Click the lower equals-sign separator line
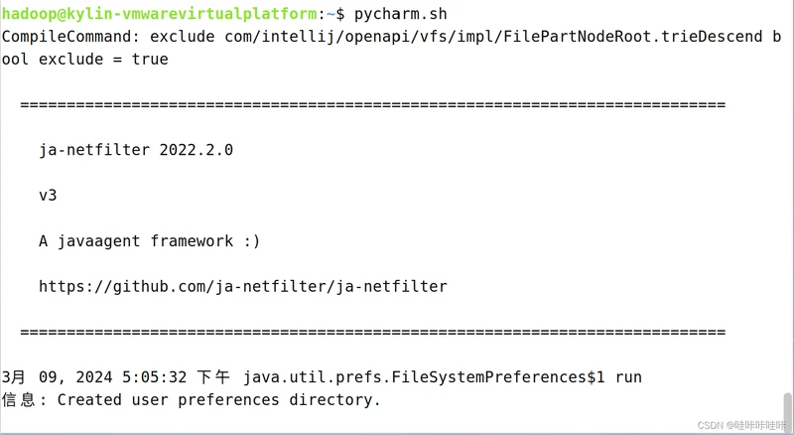The image size is (794, 435). (372, 332)
